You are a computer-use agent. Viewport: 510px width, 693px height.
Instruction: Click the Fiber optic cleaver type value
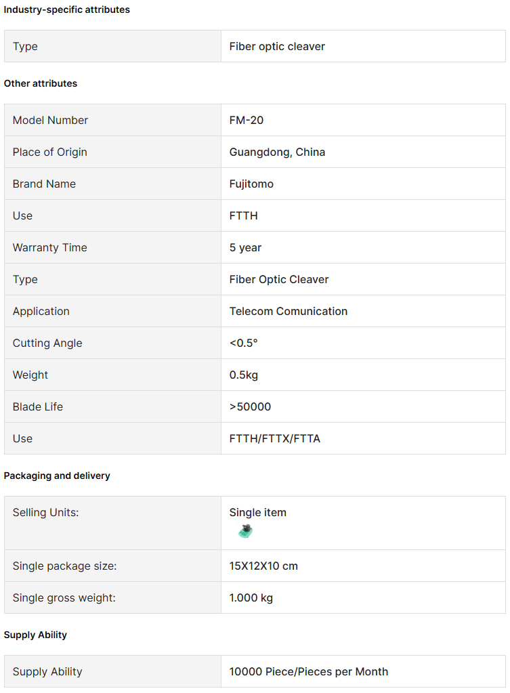[x=277, y=47]
